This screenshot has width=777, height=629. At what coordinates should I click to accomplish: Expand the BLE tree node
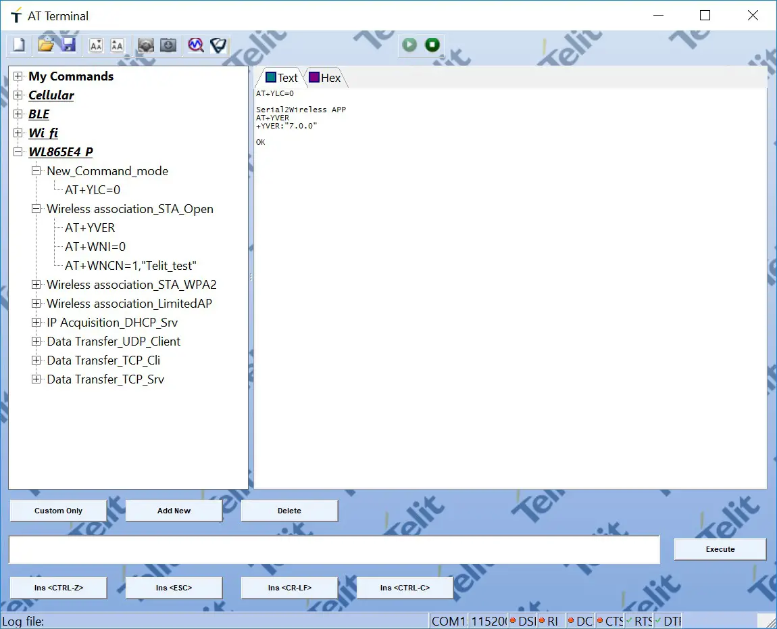pyautogui.click(x=18, y=114)
